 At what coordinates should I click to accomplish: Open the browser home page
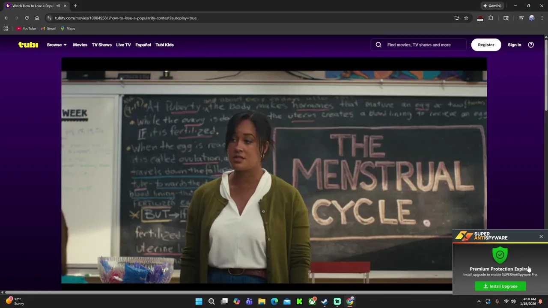(x=37, y=18)
